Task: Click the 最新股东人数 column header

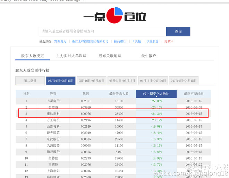Action: point(119,94)
